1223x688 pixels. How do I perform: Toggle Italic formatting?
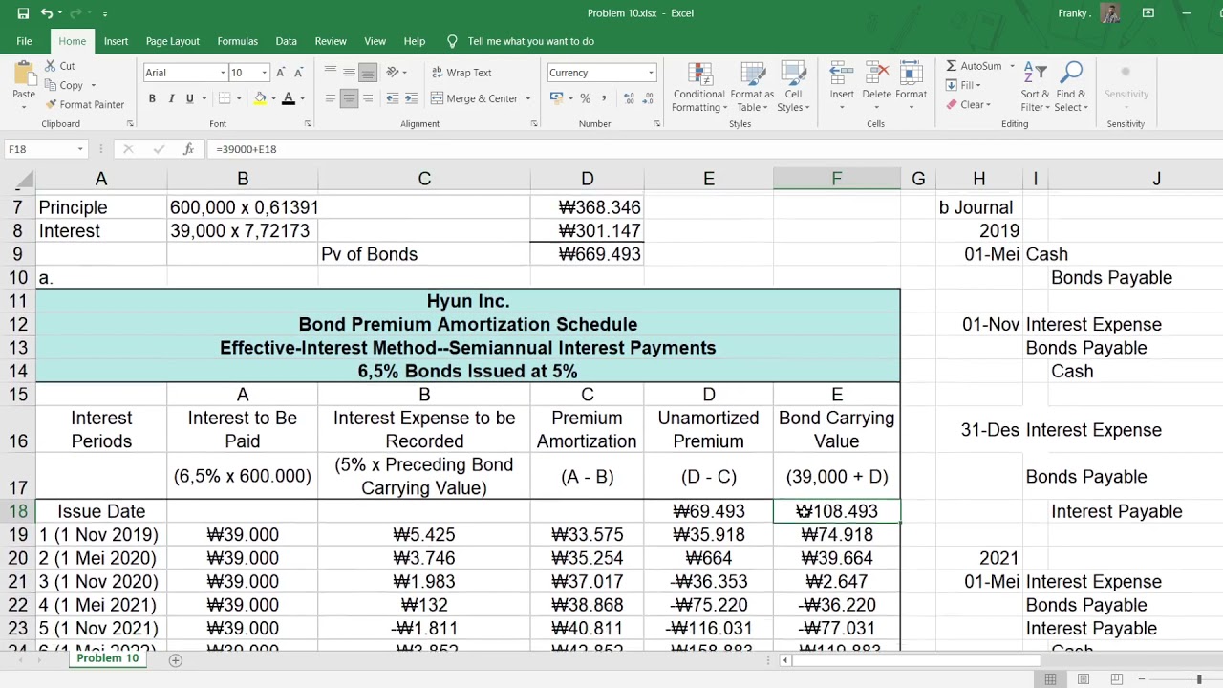coord(171,98)
